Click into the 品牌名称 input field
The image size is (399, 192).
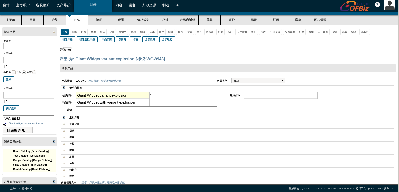pyautogui.click(x=281, y=95)
